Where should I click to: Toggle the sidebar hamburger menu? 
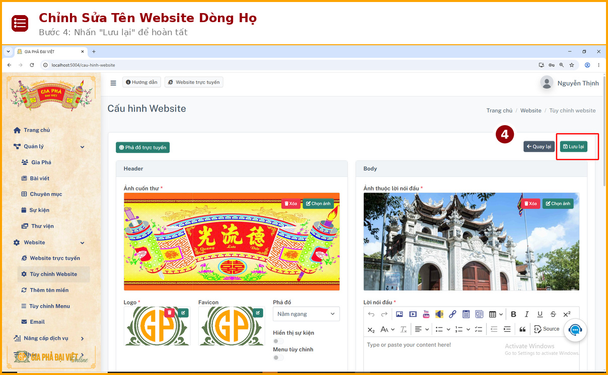pos(113,83)
